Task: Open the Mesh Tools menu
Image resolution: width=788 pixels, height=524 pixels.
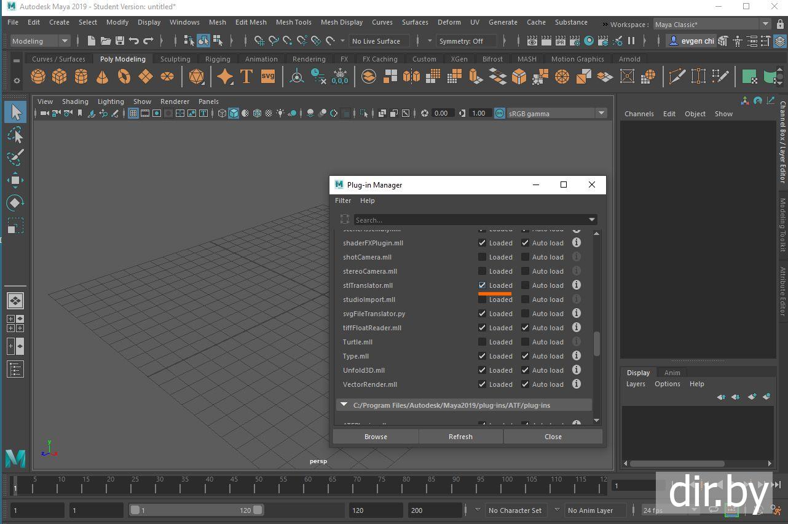Action: pos(293,22)
